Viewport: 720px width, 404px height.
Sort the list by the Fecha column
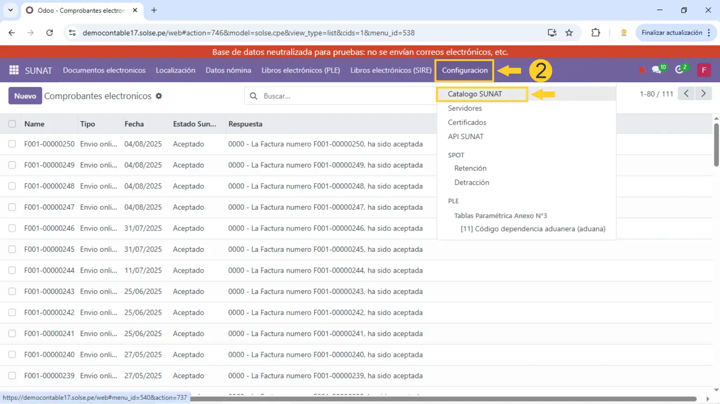click(134, 124)
